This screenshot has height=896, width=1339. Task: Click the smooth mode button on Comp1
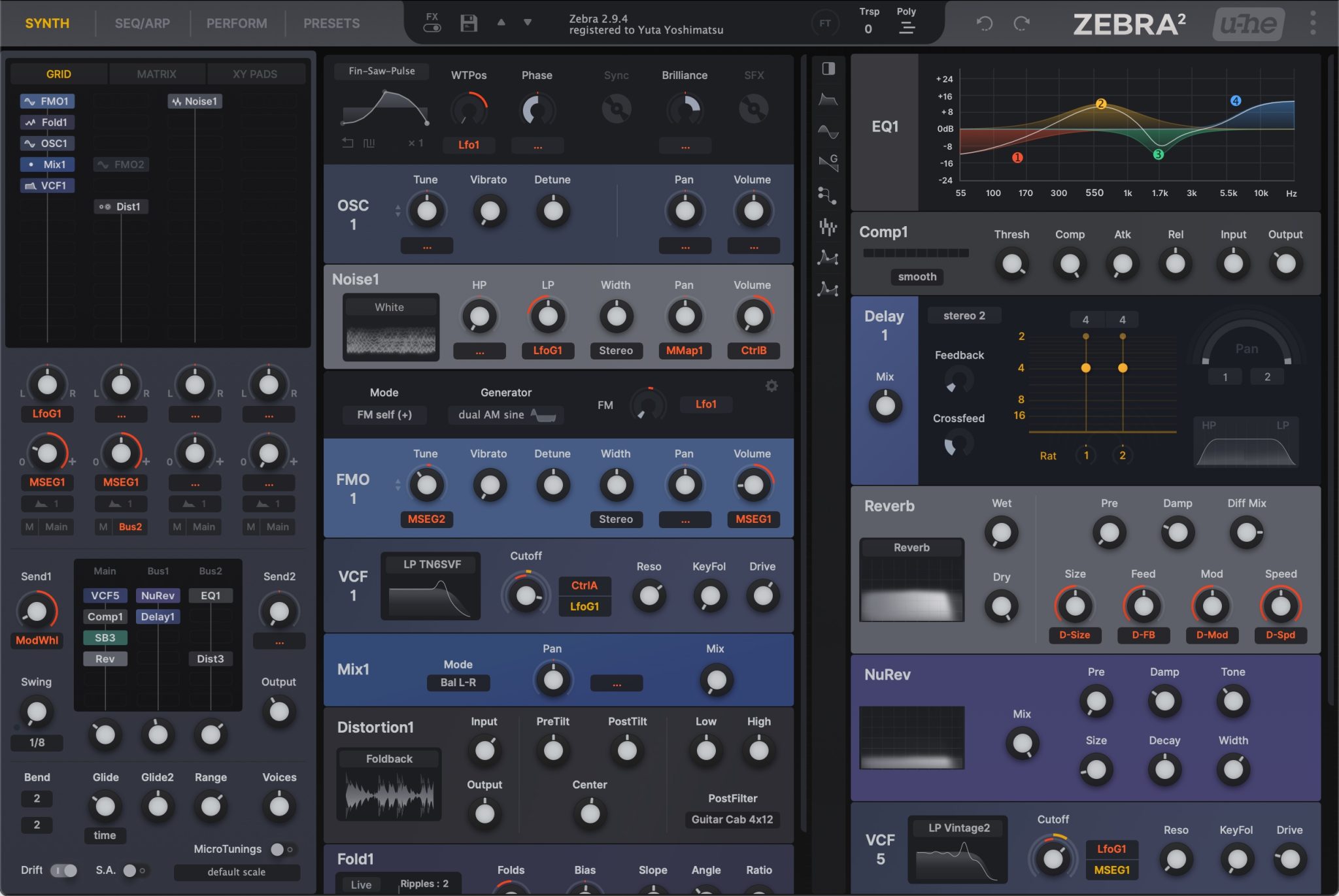coord(916,276)
